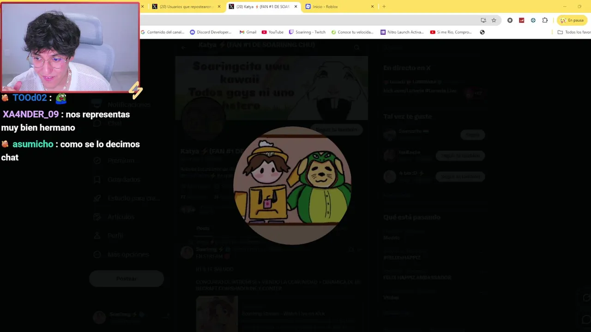Open the Soarinng - Twitch bookmark
The width and height of the screenshot is (591, 332).
[x=307, y=32]
